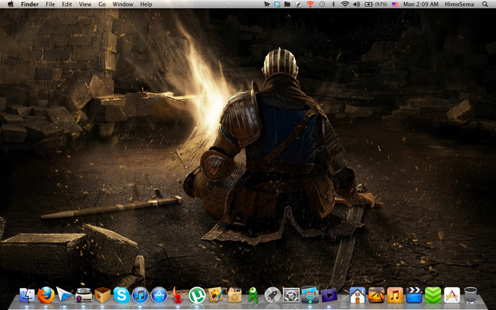This screenshot has height=310, width=496.
Task: Open the View menu
Action: [x=85, y=4]
